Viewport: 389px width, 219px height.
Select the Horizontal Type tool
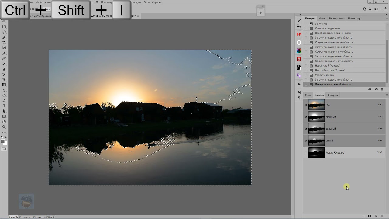point(4,106)
